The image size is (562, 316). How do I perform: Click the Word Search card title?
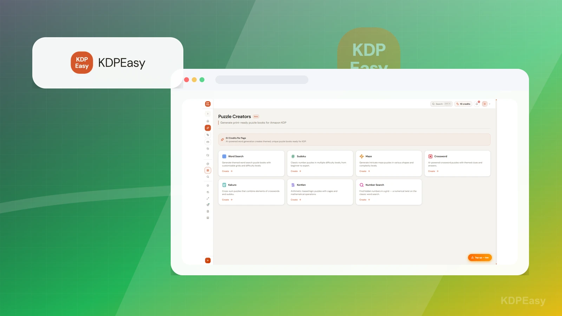pyautogui.click(x=236, y=156)
